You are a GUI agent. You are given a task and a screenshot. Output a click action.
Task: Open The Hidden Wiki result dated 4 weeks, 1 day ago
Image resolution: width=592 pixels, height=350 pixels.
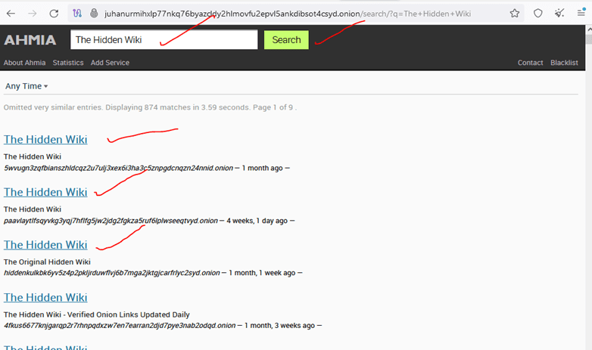coord(45,192)
